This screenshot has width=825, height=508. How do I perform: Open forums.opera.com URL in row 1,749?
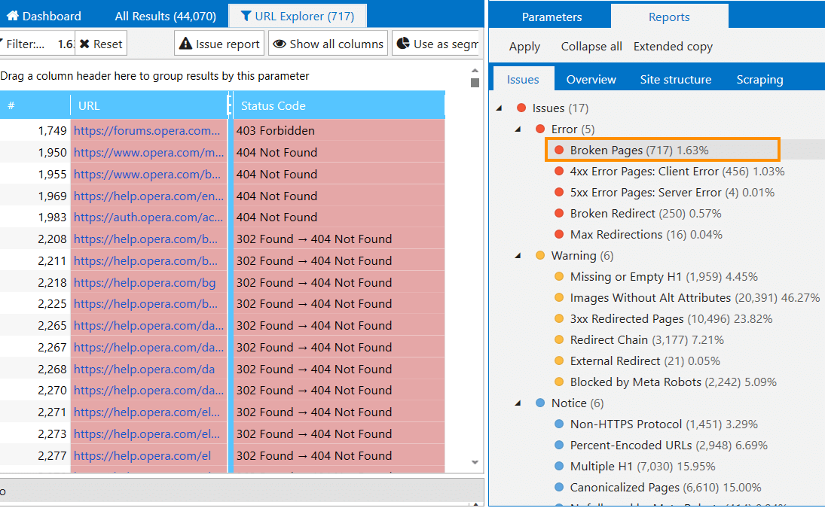tap(147, 130)
